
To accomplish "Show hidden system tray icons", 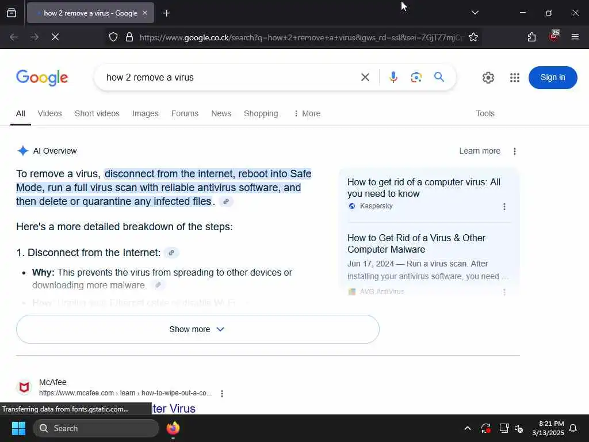I will [x=468, y=428].
